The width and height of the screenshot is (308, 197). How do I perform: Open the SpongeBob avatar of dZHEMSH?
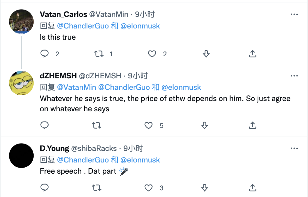(x=21, y=83)
